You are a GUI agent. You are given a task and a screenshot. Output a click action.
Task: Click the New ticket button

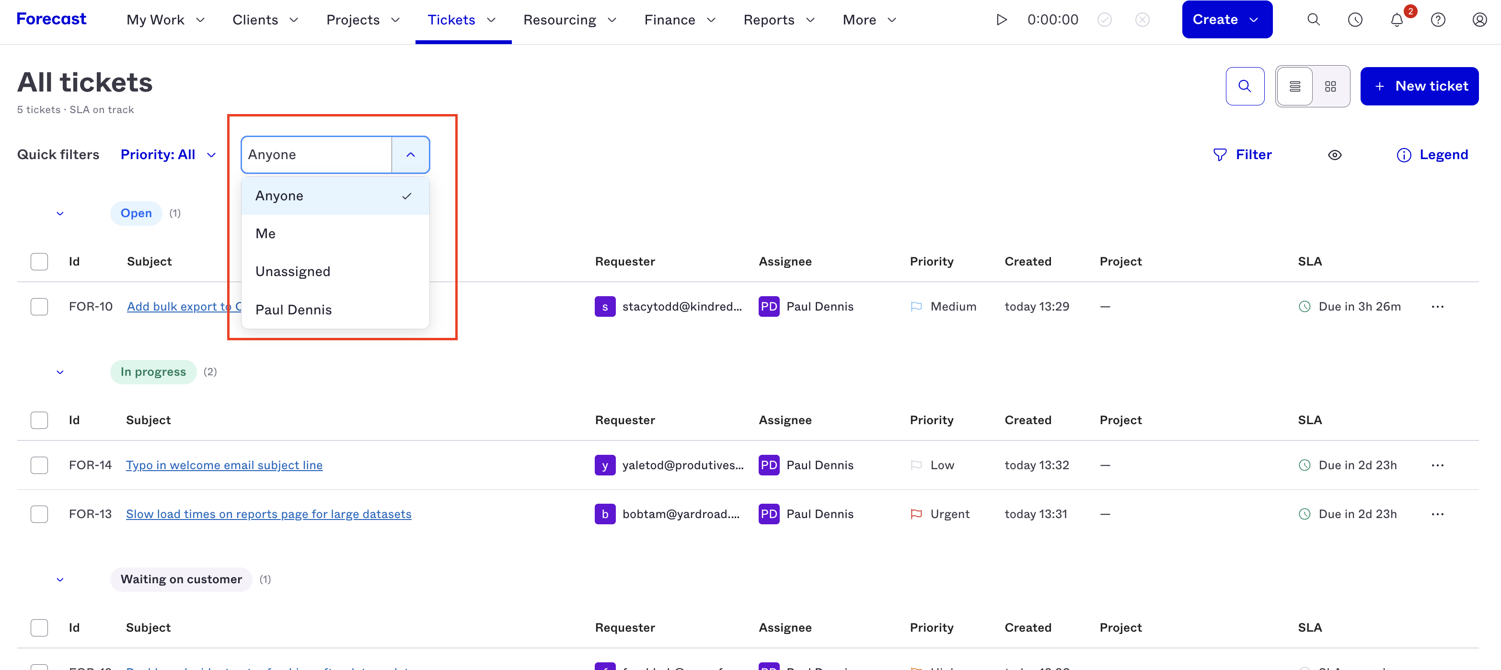click(x=1419, y=86)
